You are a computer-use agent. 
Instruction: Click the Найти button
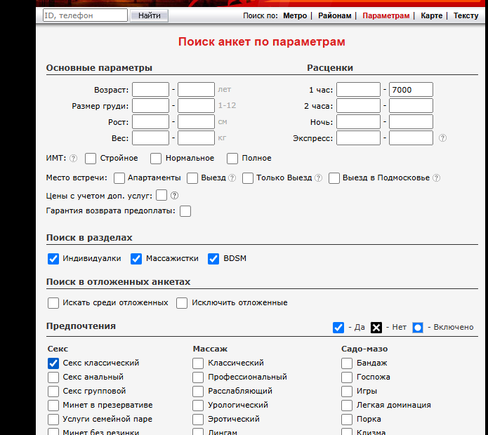point(149,15)
